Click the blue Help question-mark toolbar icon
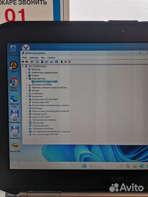 pos(42,62)
